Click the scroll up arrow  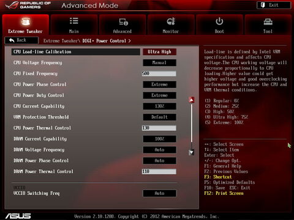click(192, 100)
